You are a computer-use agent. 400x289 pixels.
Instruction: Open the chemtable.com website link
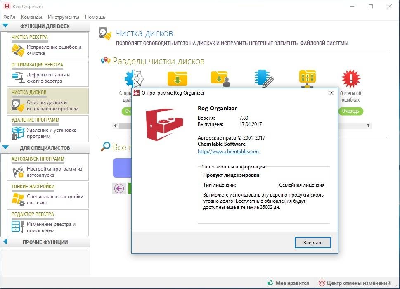228,152
